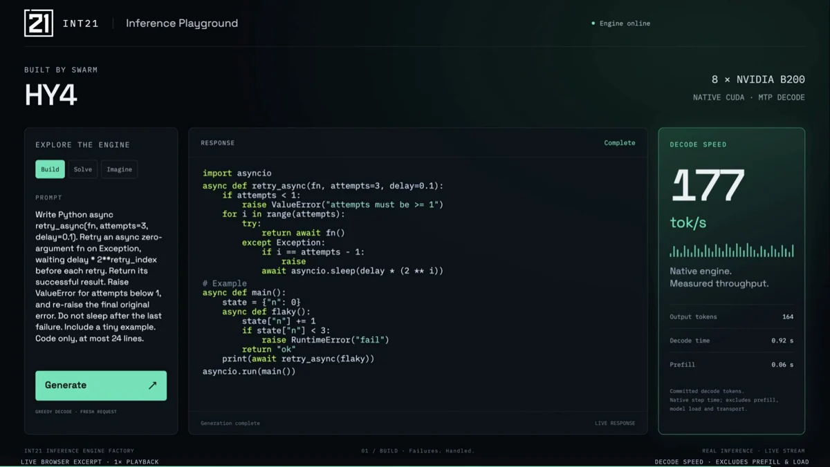Click REAL INFERENCE · LIVE STREAM footer text
This screenshot has height=467, width=830.
pos(753,451)
